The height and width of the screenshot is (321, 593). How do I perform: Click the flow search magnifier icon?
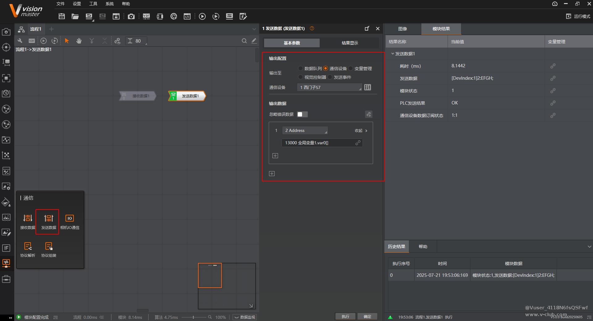244,41
